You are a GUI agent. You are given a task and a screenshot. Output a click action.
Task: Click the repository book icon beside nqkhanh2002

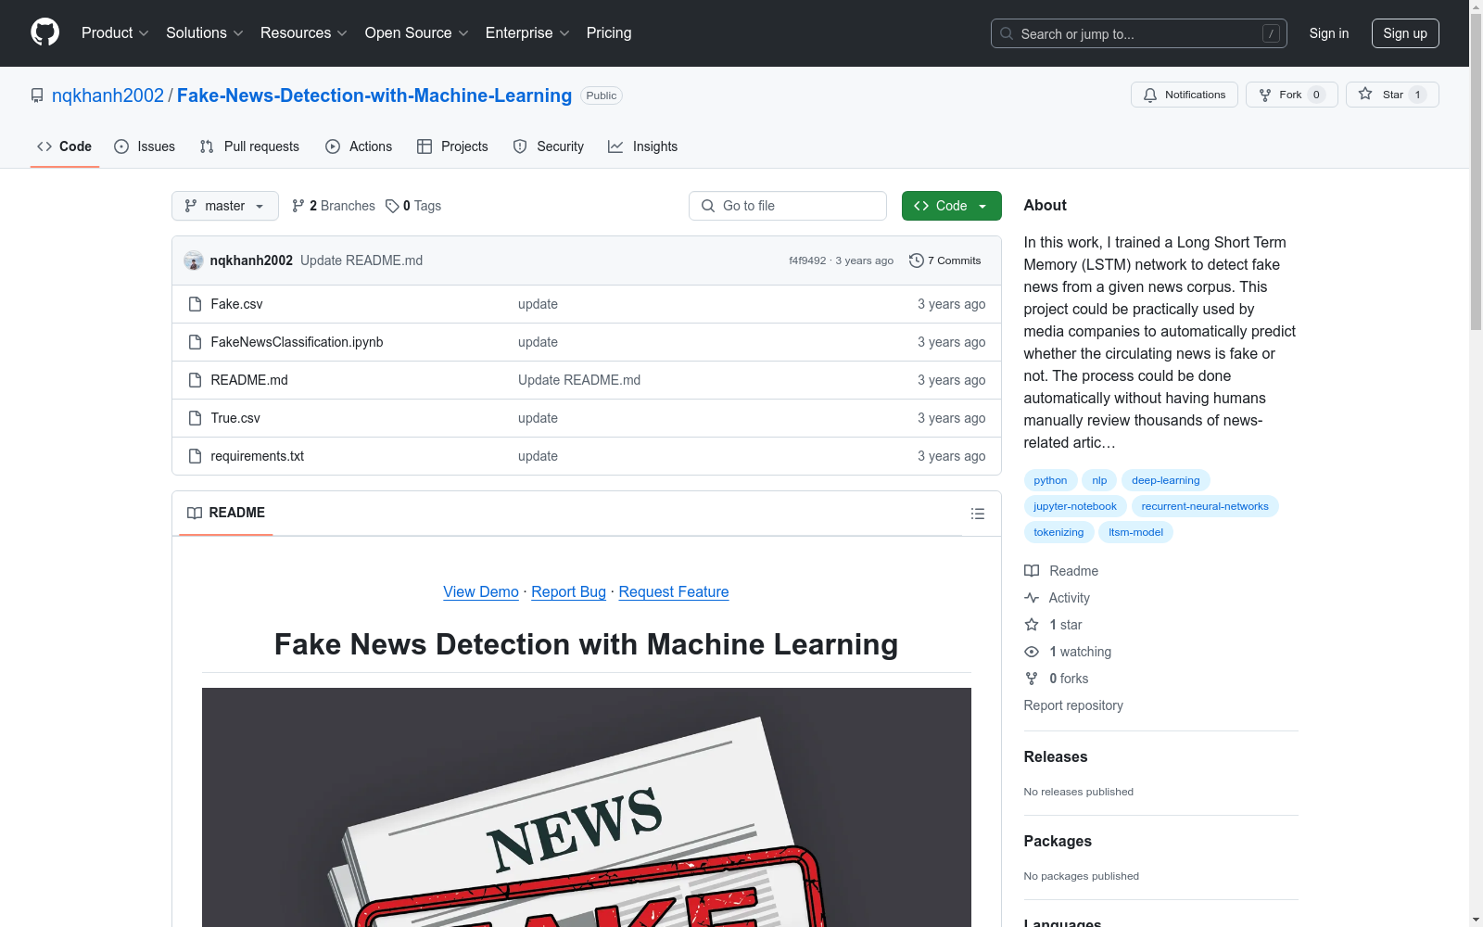coord(37,95)
